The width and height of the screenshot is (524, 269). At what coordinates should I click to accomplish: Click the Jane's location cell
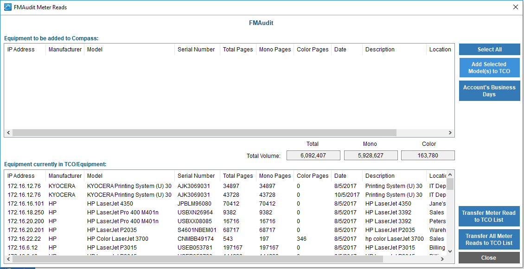[x=437, y=204]
